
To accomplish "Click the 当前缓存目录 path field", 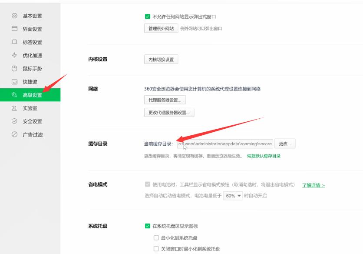I will [225, 144].
